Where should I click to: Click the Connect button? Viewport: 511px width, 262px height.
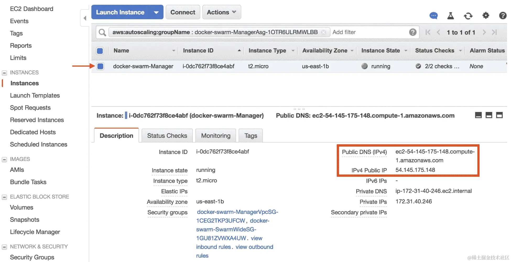click(183, 12)
